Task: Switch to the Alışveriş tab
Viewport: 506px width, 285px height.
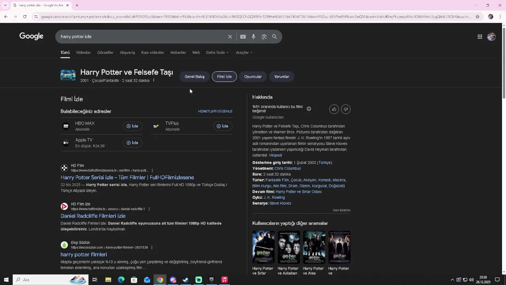Action: pyautogui.click(x=127, y=53)
